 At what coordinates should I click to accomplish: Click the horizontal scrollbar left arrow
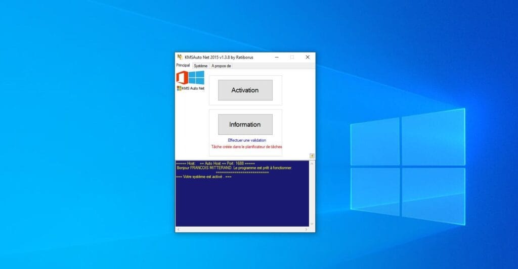[178, 230]
